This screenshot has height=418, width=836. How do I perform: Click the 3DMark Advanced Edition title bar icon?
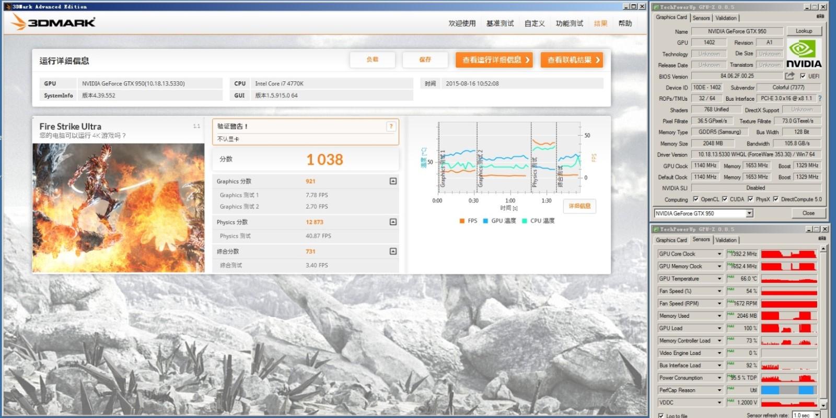click(x=7, y=6)
